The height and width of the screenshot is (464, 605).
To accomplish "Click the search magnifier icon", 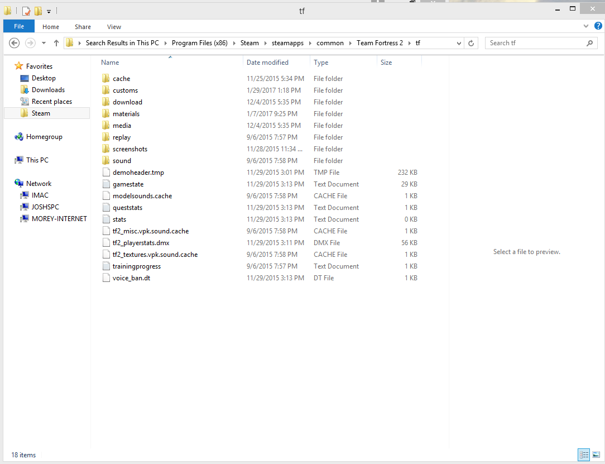I will (x=589, y=43).
